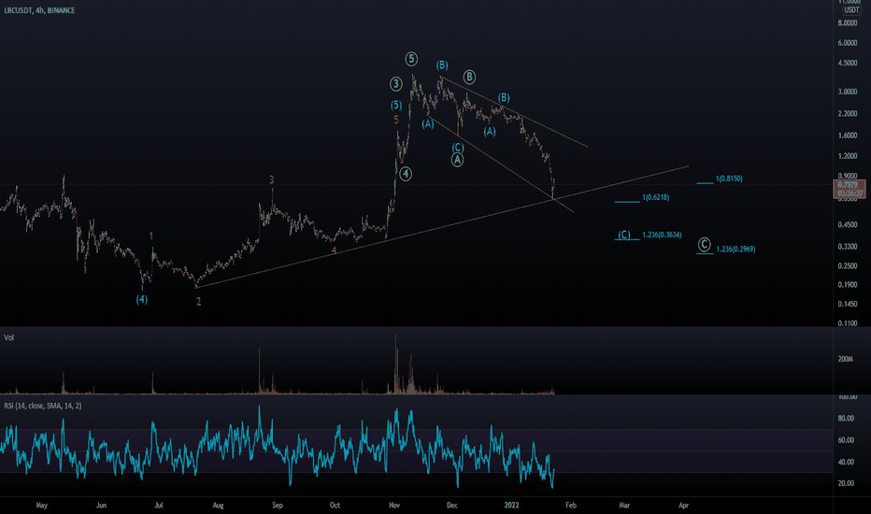Click the 8.0000 price axis label
The width and height of the screenshot is (871, 514).
(x=848, y=23)
